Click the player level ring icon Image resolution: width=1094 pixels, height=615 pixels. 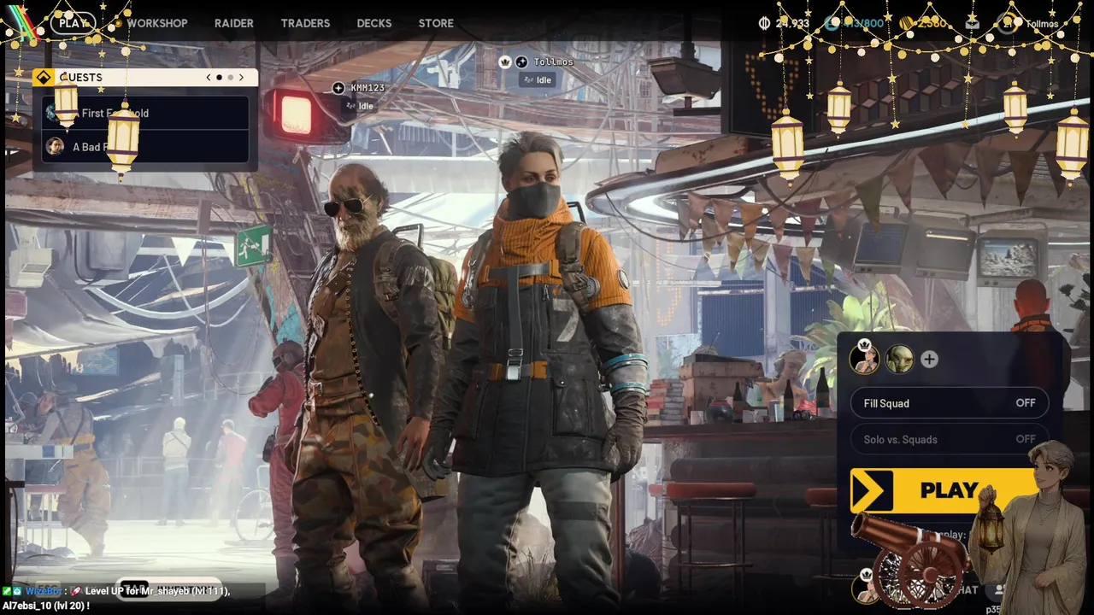1008,23
